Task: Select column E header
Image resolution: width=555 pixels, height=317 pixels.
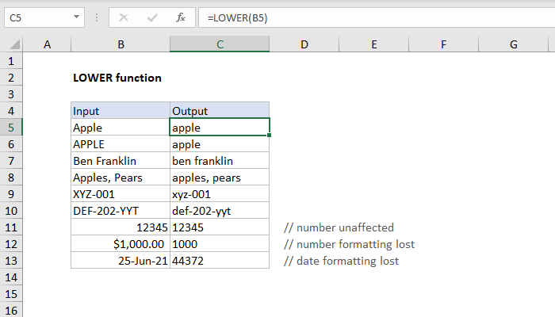Action: (x=373, y=44)
